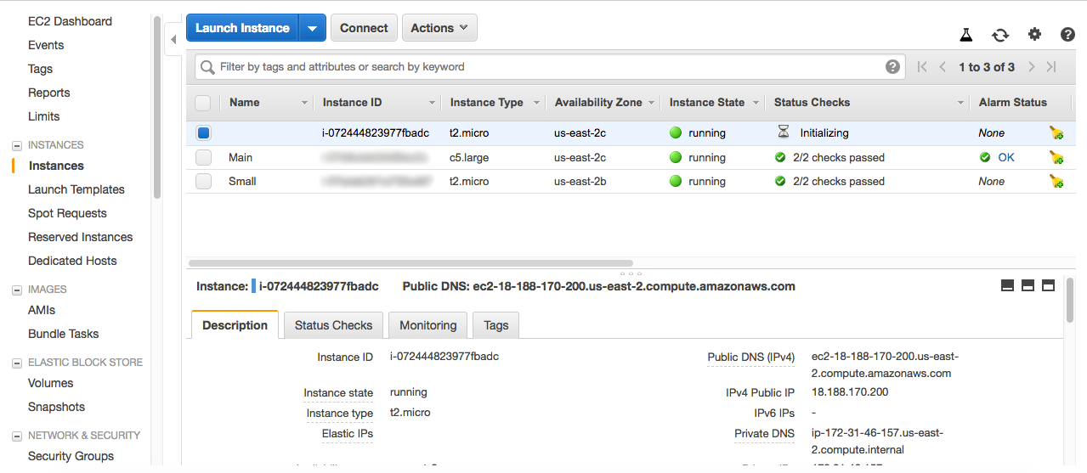This screenshot has width=1087, height=473.
Task: Open table settings gear icon
Action: 1034,35
